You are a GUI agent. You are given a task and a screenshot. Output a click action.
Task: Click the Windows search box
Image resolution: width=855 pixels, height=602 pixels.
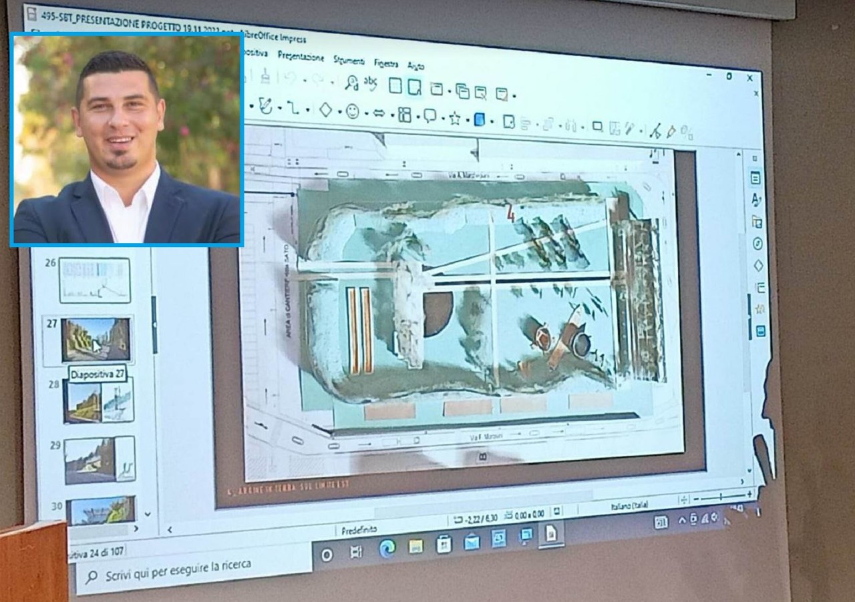(x=194, y=568)
